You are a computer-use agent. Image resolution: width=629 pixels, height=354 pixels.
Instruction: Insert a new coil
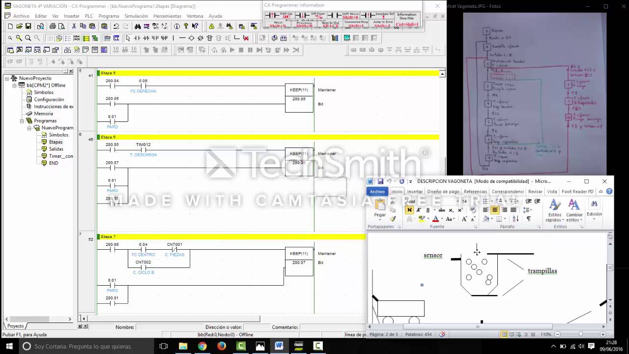click(191, 38)
